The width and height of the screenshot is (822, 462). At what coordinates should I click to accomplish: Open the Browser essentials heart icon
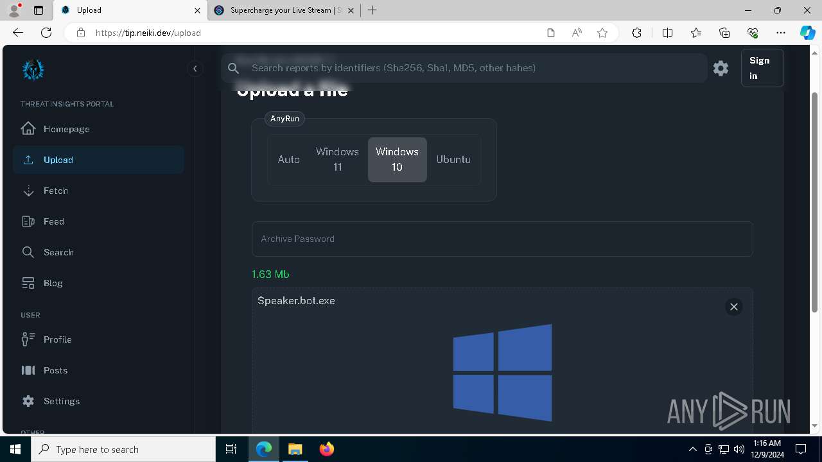(753, 33)
